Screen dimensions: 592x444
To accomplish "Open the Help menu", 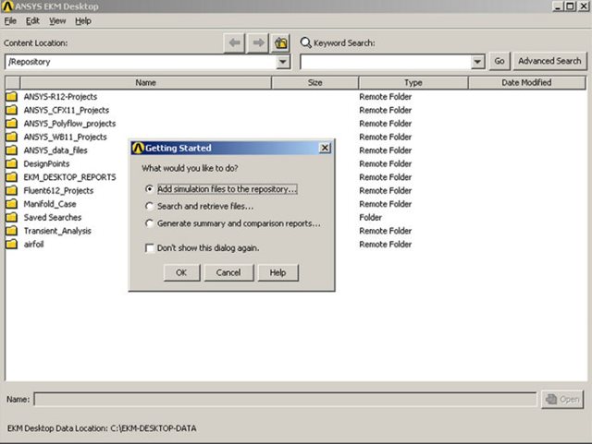I will coord(83,21).
